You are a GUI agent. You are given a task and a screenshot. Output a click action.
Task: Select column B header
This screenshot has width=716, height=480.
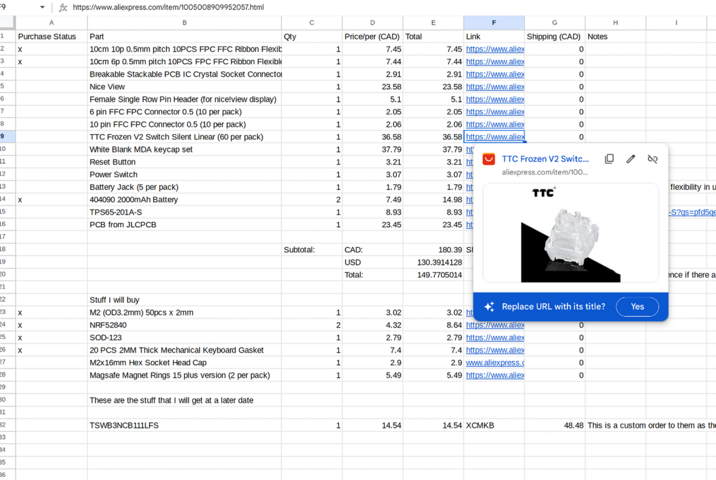185,23
